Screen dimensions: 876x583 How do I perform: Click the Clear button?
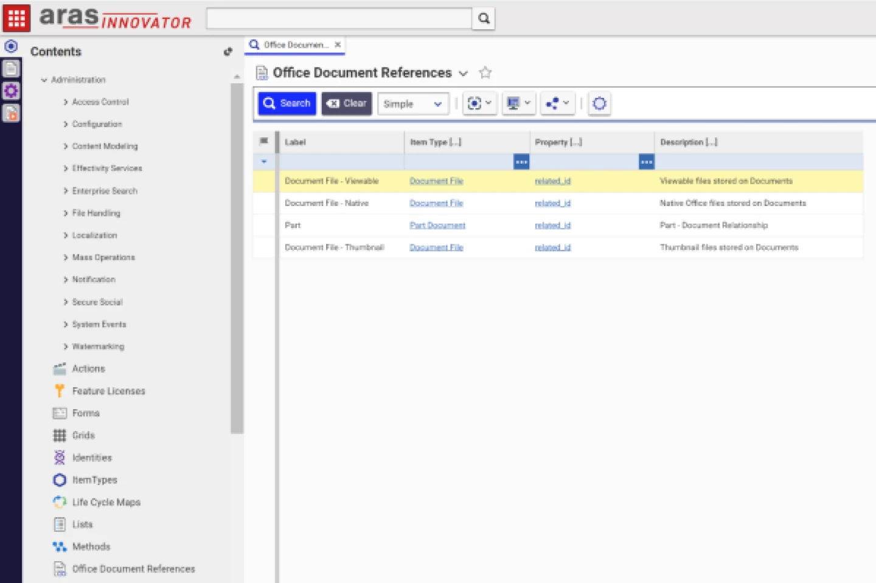[347, 103]
